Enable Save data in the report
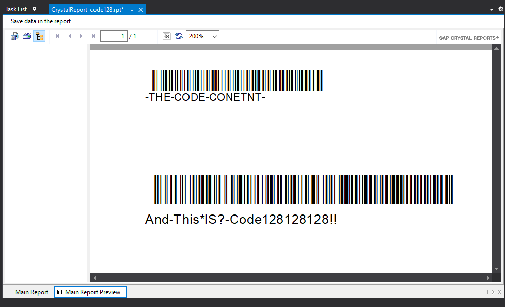 click(6, 21)
